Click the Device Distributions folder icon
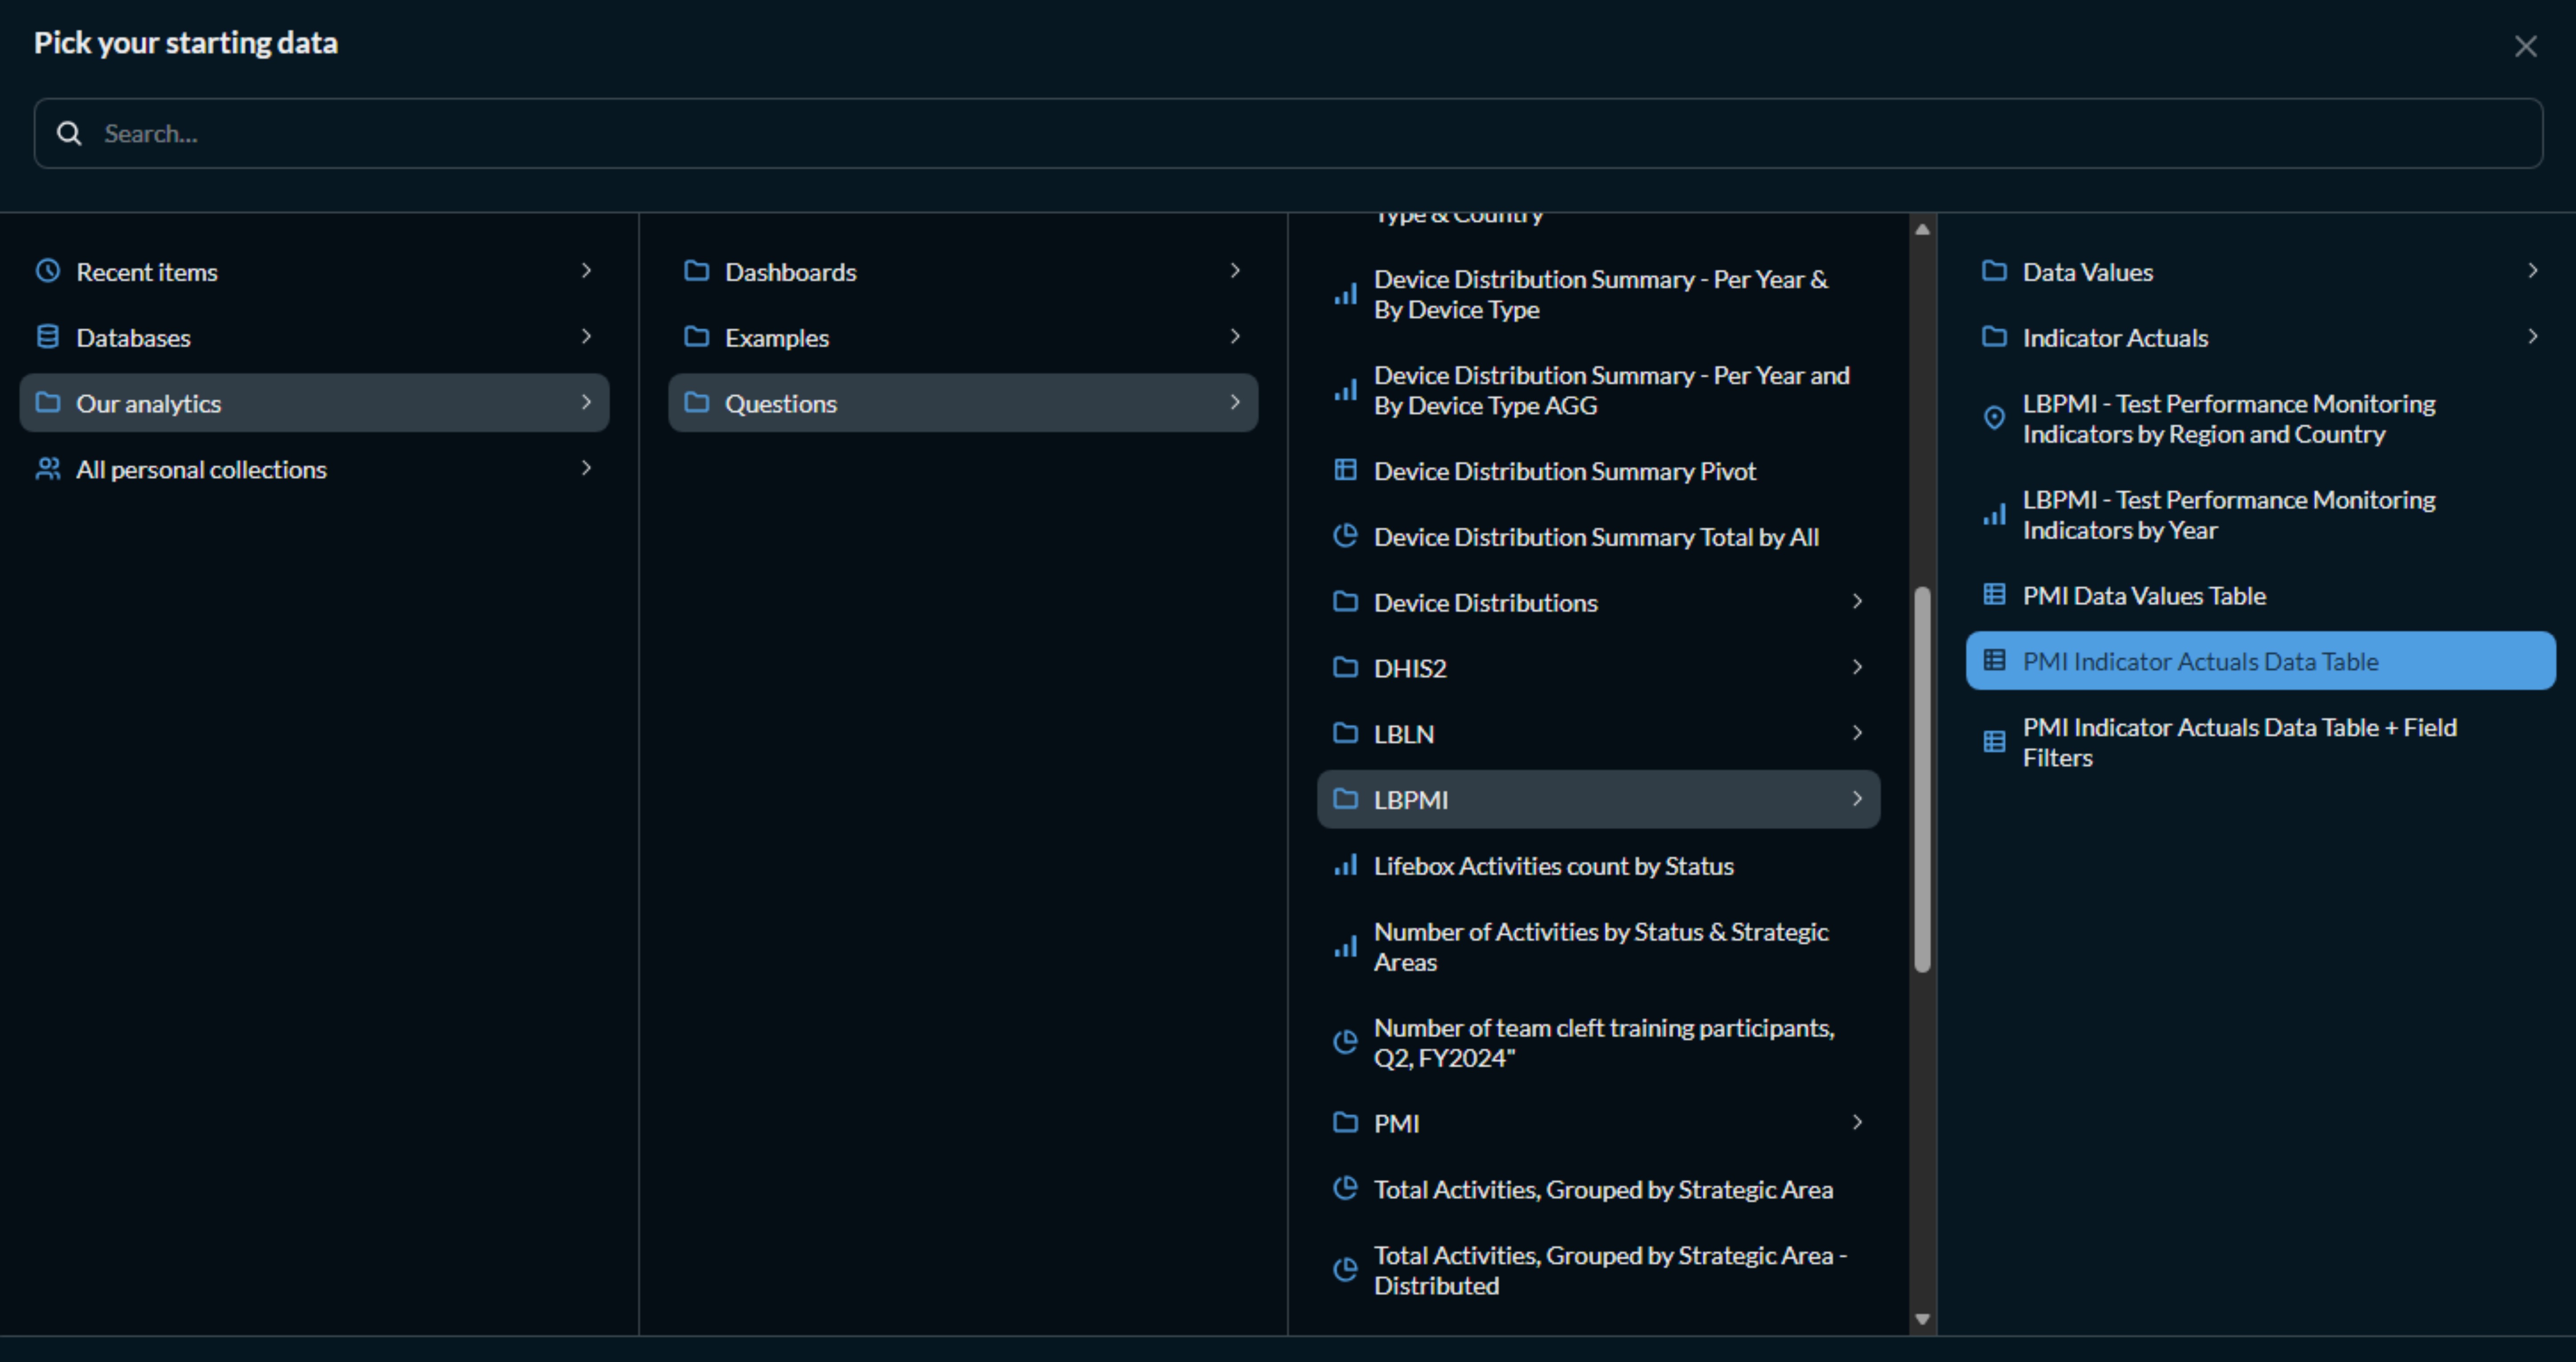Screen dimensions: 2576x1362 point(1346,602)
